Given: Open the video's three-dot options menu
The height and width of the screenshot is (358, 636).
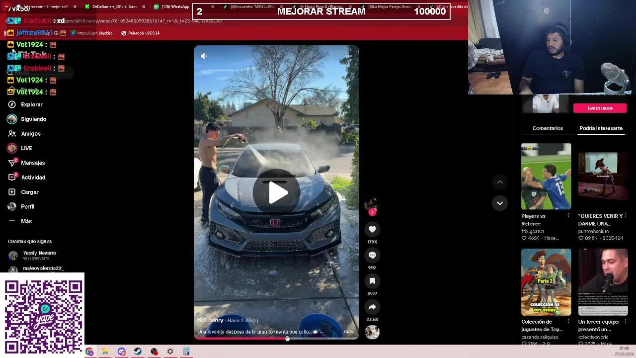Looking at the screenshot, I should [349, 56].
